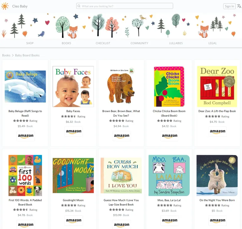Viewport: 242px width, 229px height.
Task: Open the On the Night You Were Born cover
Action: click(x=217, y=176)
